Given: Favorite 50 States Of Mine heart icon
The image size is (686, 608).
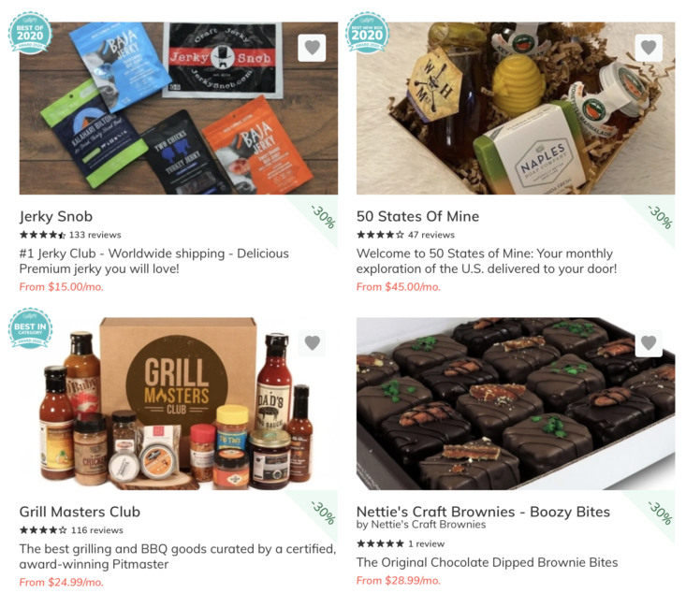Looking at the screenshot, I should coord(649,48).
